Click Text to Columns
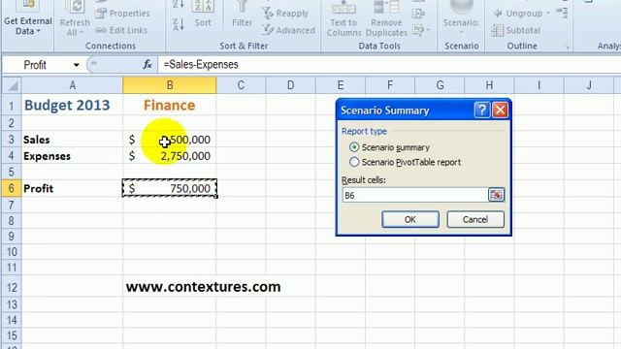Screen dimensions: 621x349 pyautogui.click(x=343, y=19)
